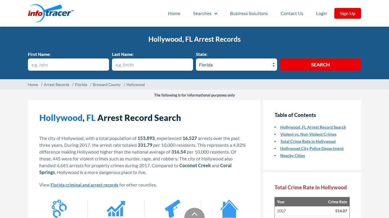Click the rising chart arrest rate icon

pos(116,209)
